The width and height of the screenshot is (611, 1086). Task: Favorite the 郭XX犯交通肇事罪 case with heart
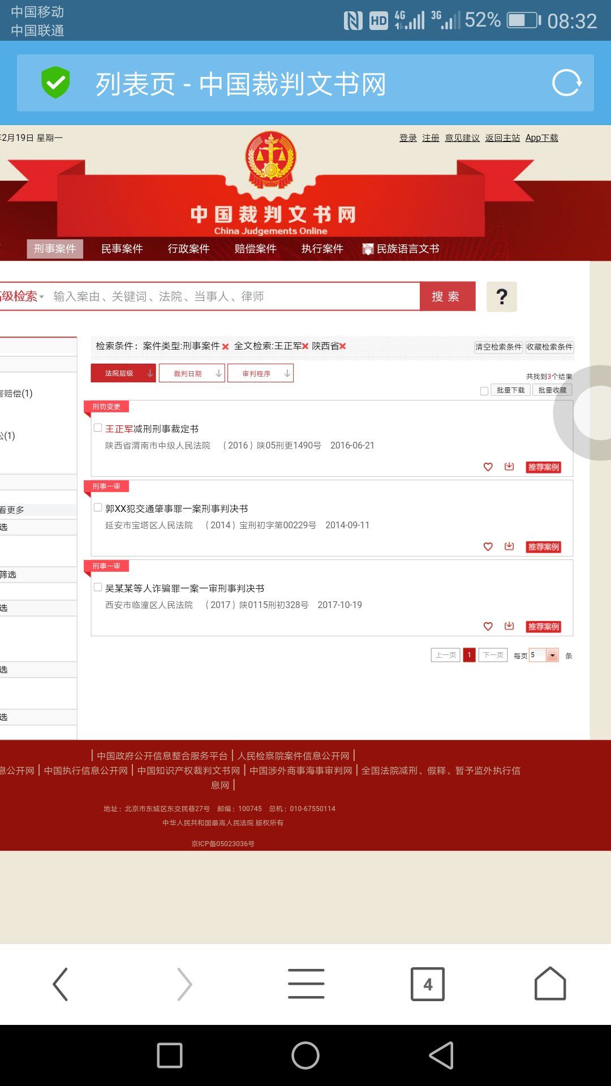(x=488, y=546)
